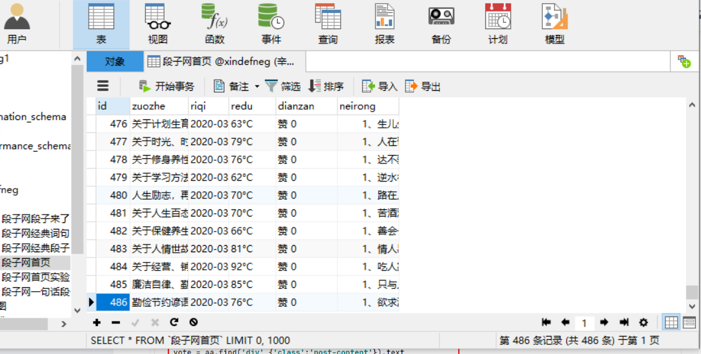Select 段子网经典词句 table in sidebar
Screen dimensions: 701x354
tap(36, 233)
